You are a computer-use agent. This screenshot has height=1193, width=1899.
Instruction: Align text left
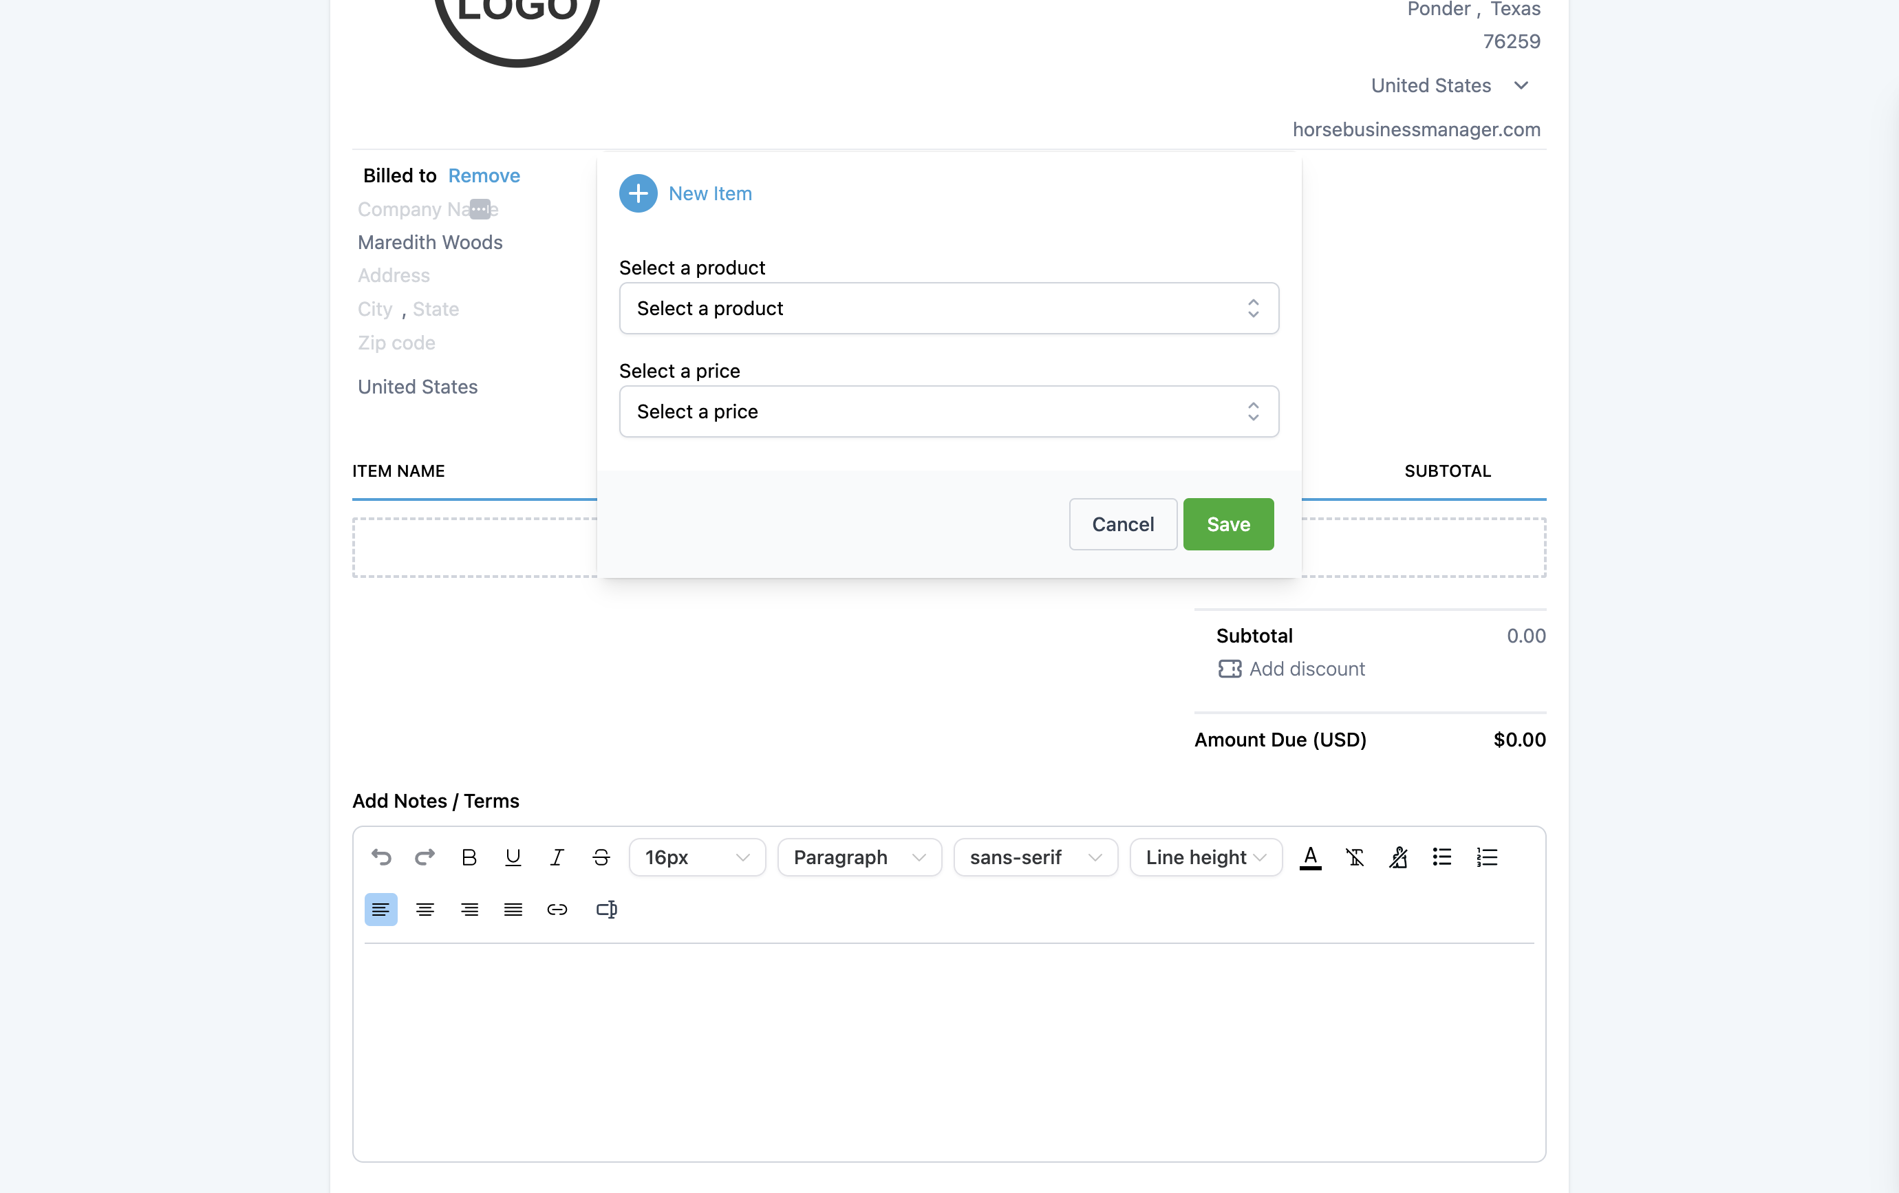click(x=381, y=909)
